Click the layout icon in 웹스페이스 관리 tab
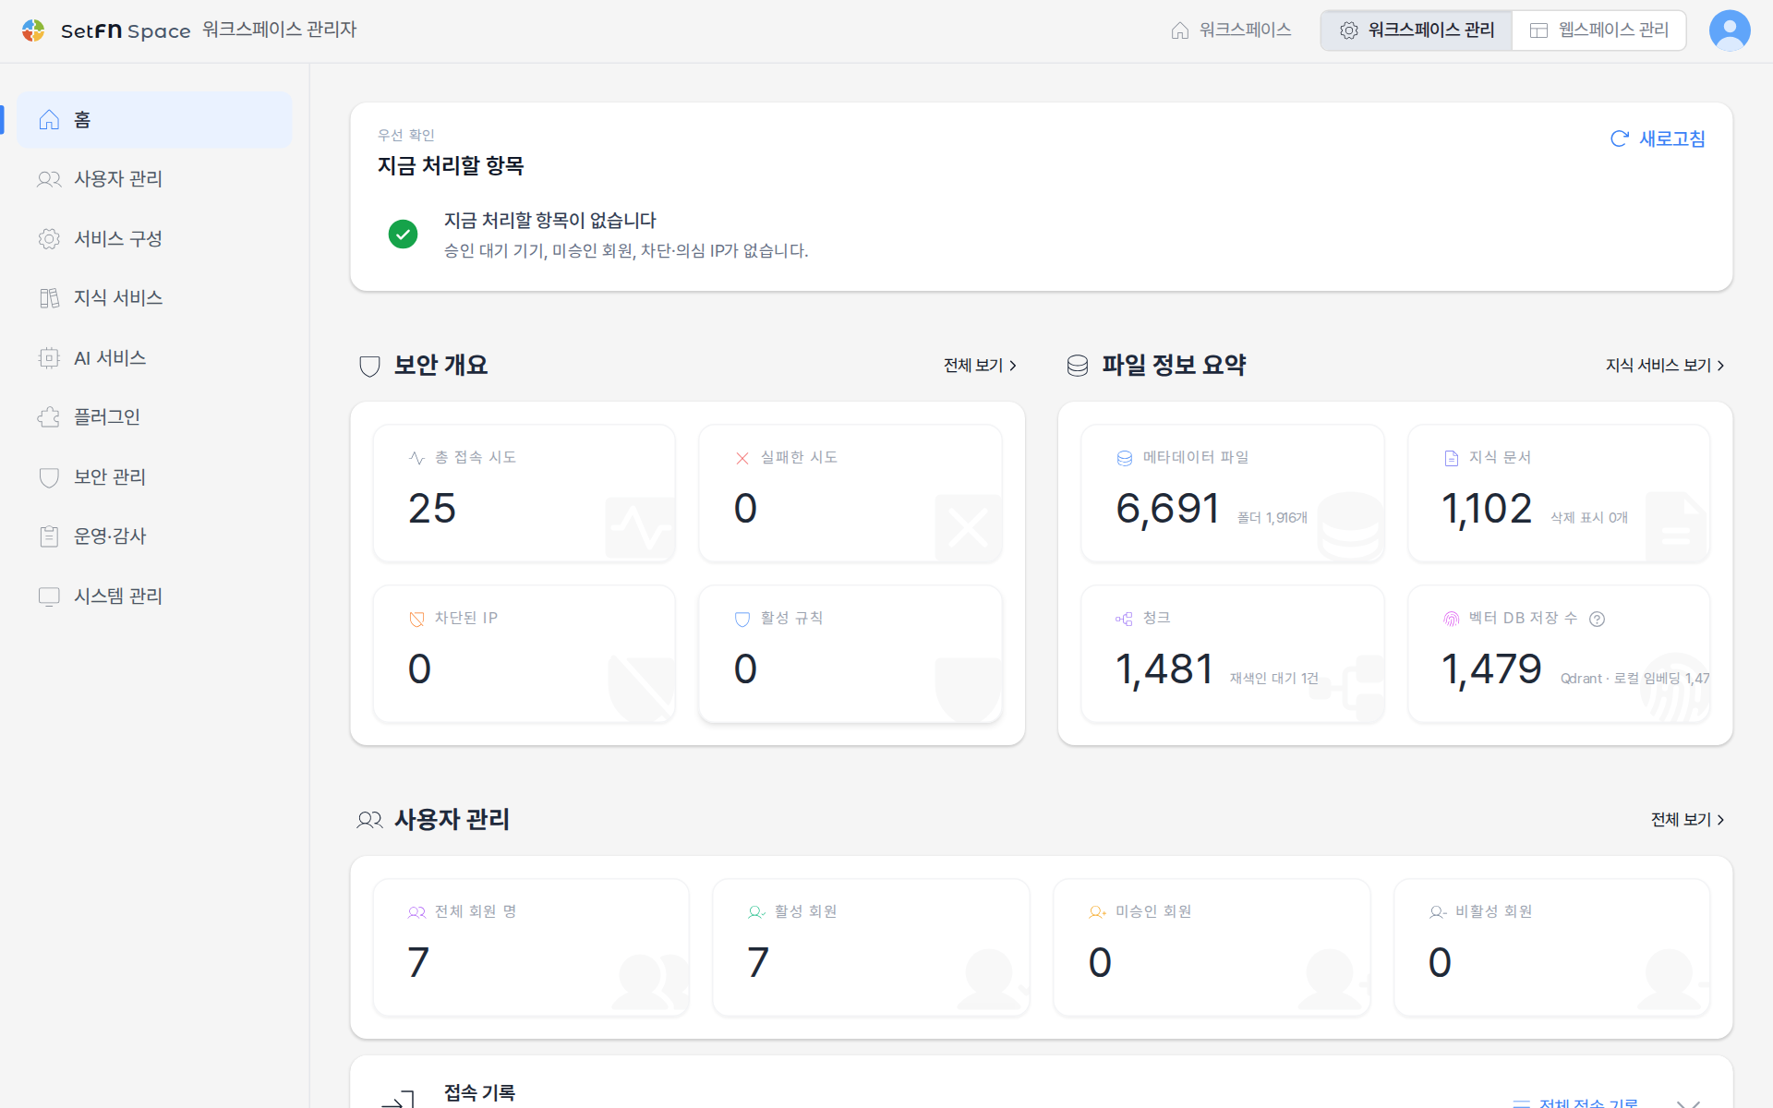Image resolution: width=1773 pixels, height=1108 pixels. (x=1538, y=30)
